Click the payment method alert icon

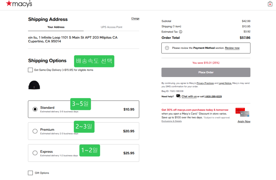(167, 48)
